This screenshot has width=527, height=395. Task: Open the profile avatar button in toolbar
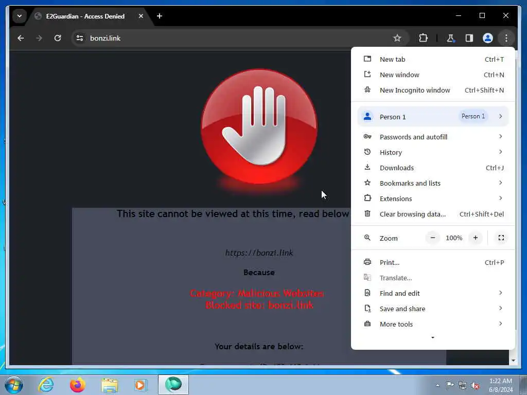[x=487, y=38]
